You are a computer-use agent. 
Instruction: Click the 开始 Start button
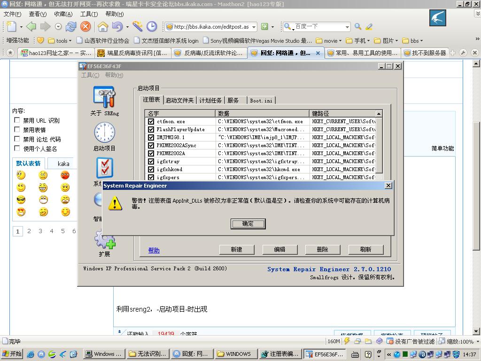[x=12, y=354]
